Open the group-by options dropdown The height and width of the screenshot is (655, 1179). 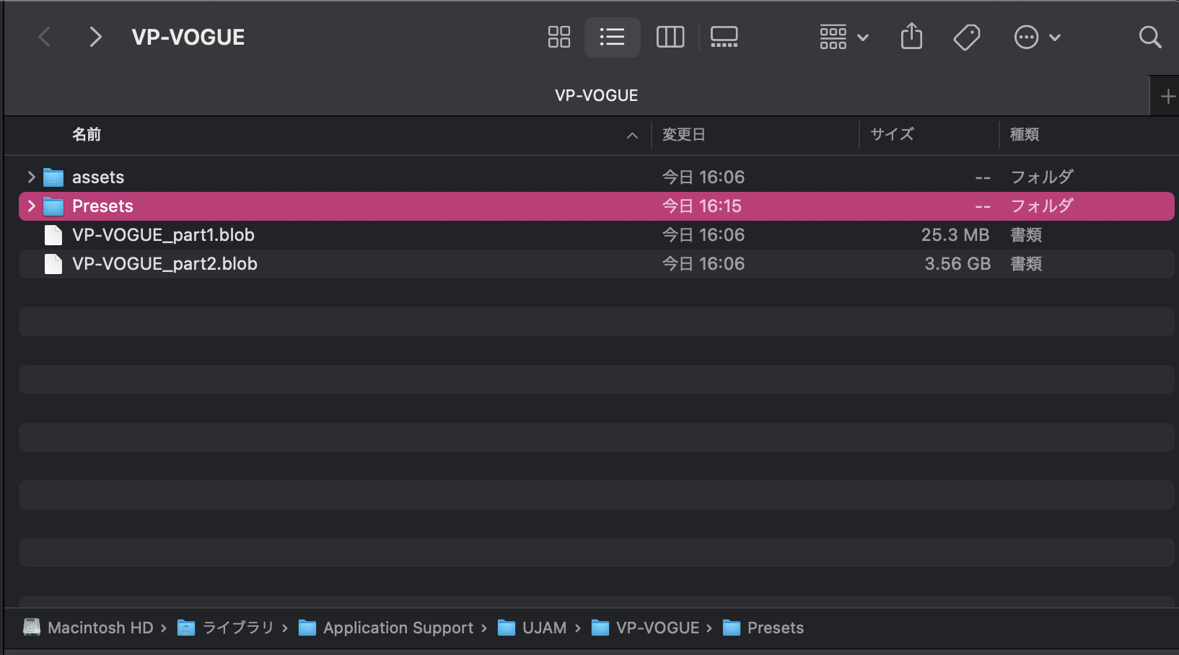(843, 37)
